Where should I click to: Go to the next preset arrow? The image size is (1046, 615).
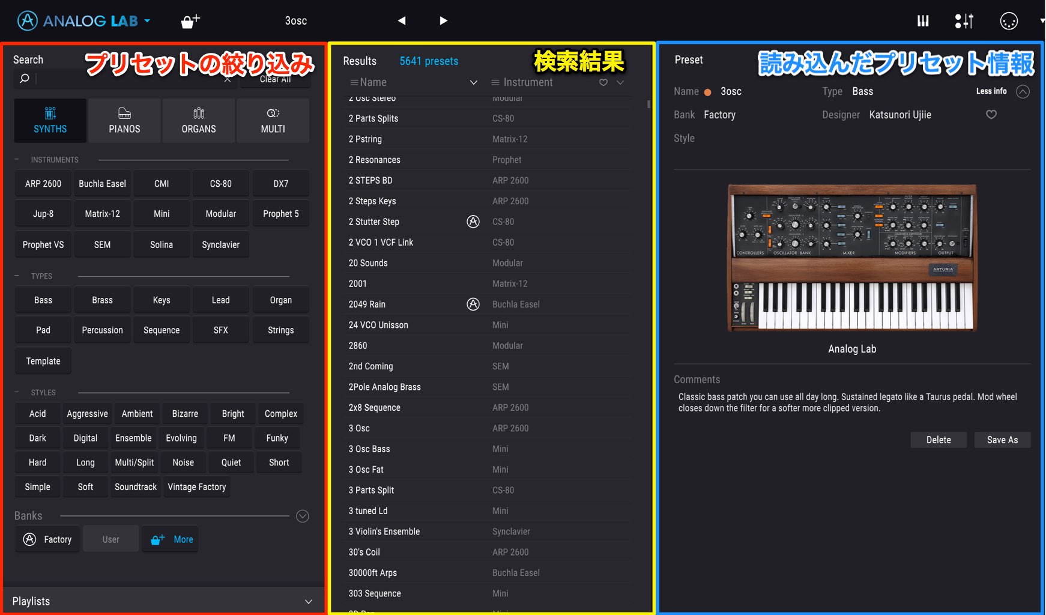click(443, 21)
